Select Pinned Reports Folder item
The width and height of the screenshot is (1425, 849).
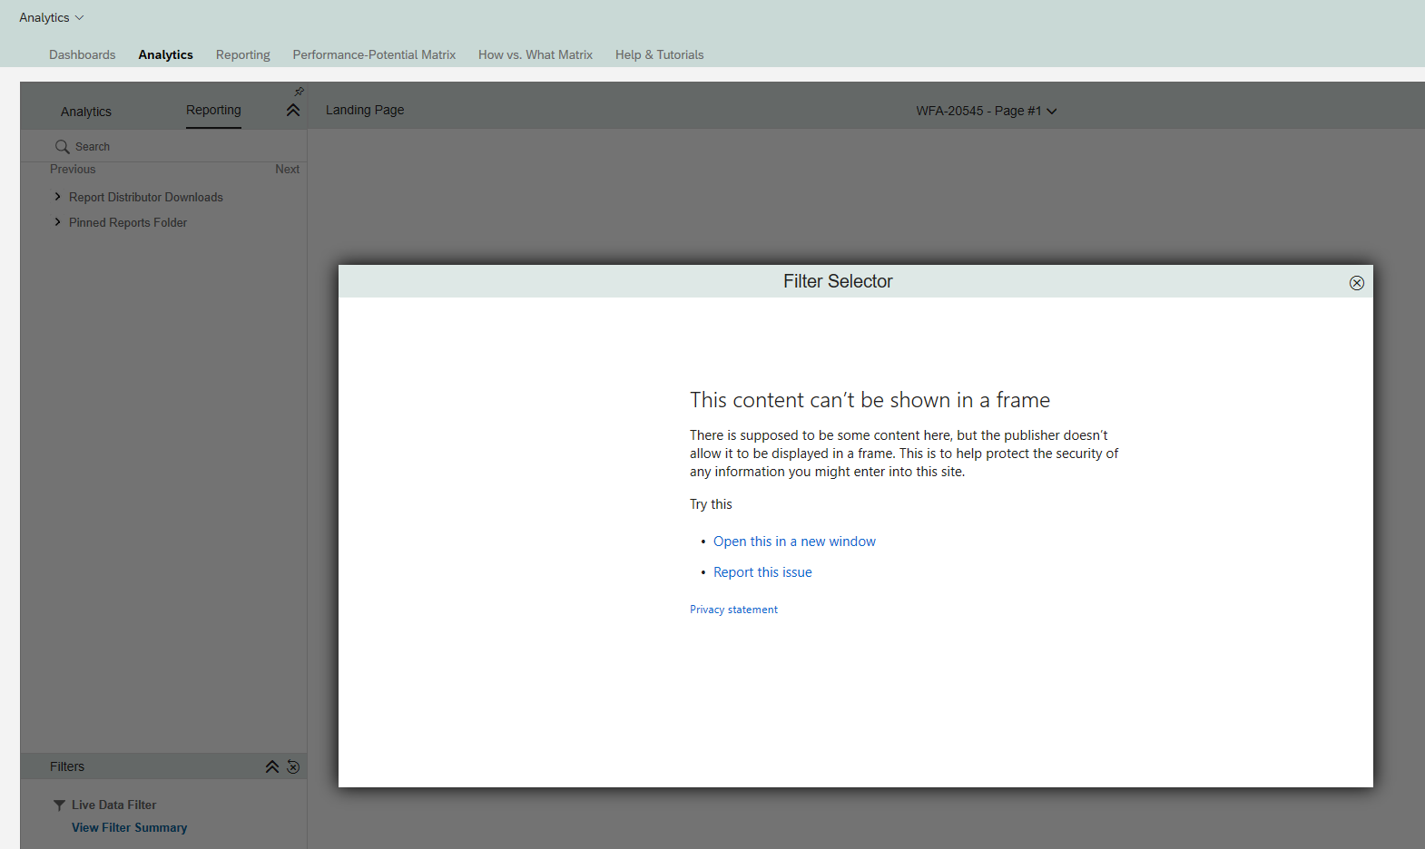click(x=128, y=222)
